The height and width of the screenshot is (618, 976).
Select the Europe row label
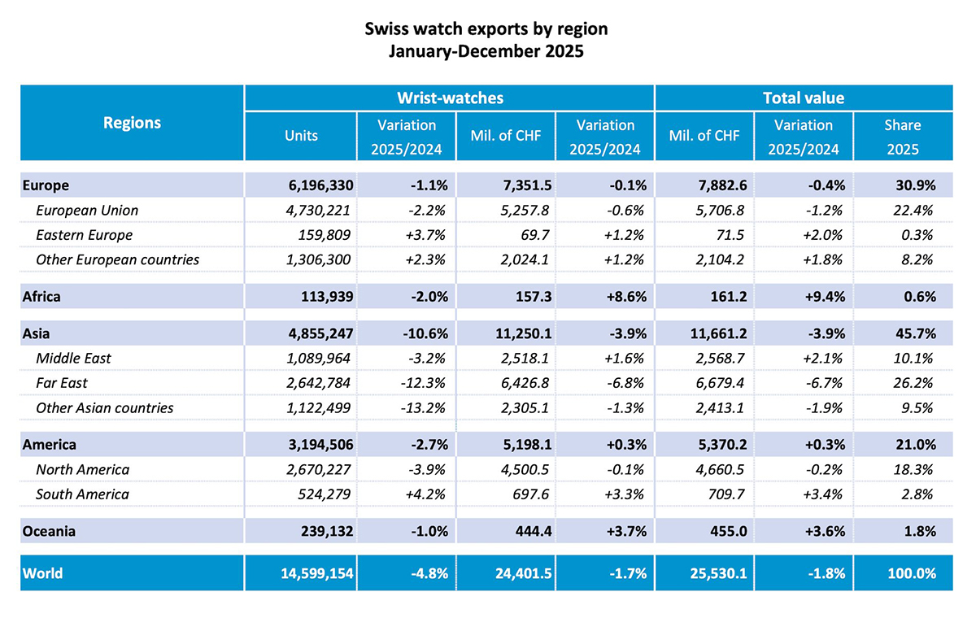[46, 185]
